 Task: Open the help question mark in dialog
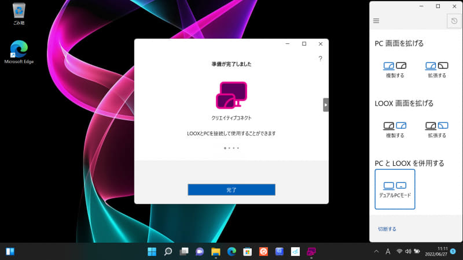point(321,58)
